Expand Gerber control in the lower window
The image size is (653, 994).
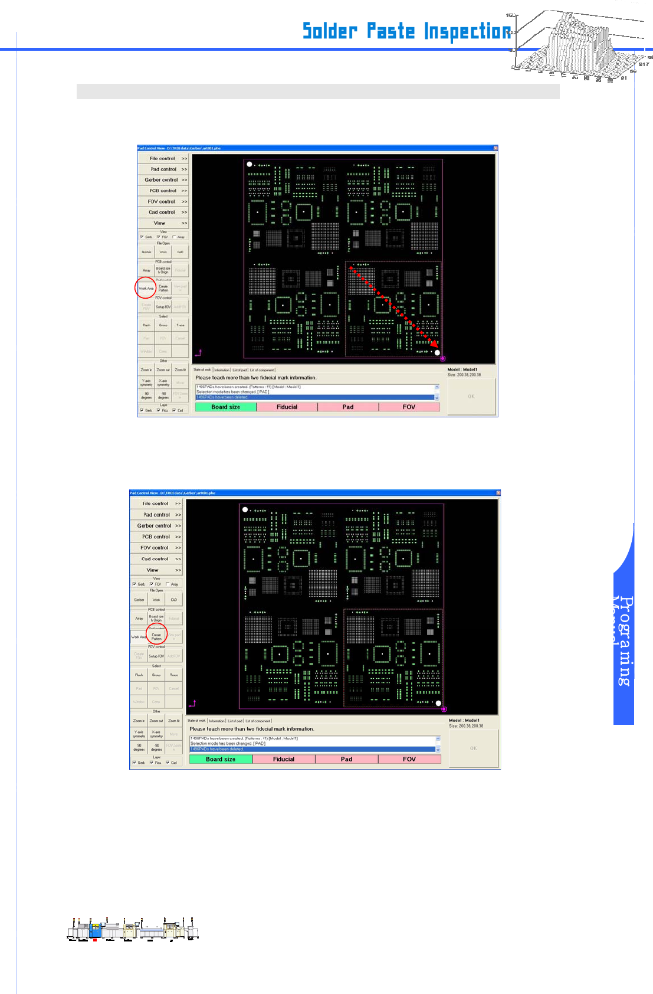point(156,526)
